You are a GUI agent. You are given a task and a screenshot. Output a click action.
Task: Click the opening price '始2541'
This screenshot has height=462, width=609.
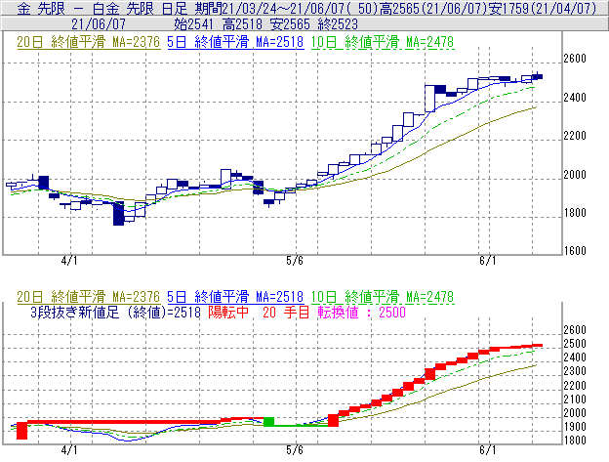pos(194,24)
